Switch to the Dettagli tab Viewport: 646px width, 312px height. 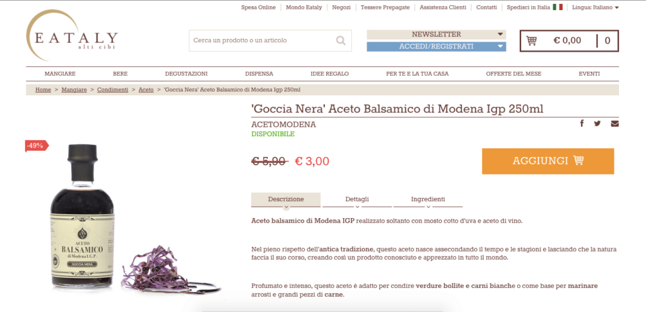point(357,199)
